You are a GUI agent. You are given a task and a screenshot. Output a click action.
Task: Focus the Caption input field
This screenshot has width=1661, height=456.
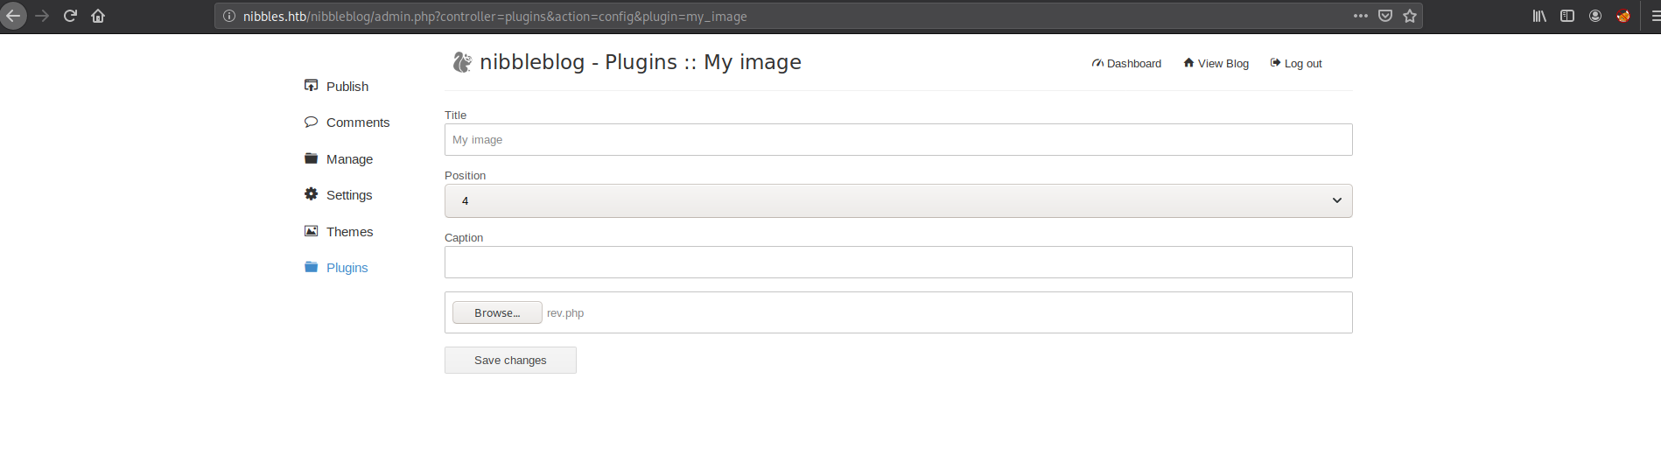898,262
